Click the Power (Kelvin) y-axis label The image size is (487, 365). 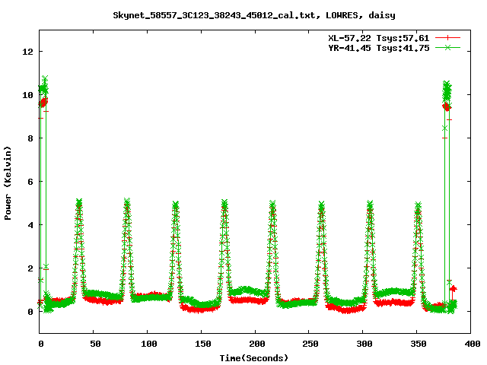(8, 183)
